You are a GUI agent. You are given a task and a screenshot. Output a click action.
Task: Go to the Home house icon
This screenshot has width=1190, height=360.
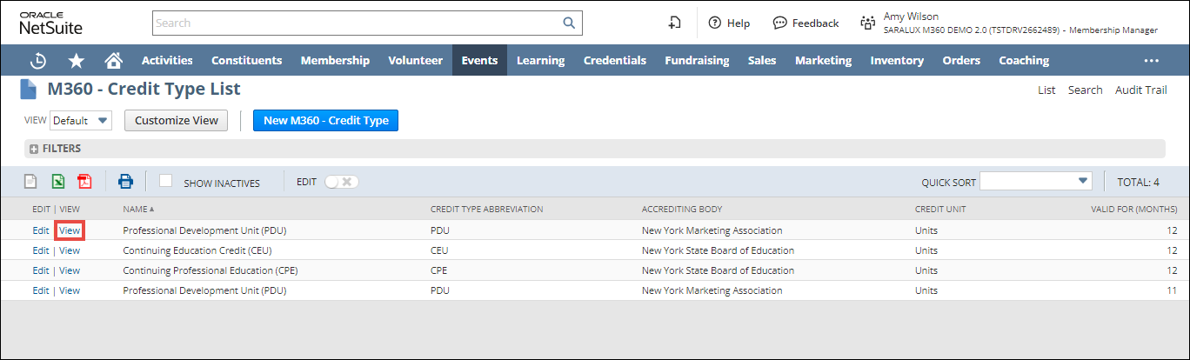(113, 61)
